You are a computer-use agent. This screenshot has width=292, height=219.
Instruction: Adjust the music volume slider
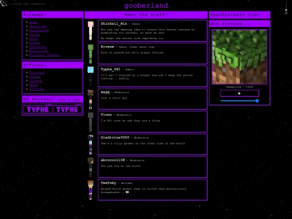tap(240, 101)
